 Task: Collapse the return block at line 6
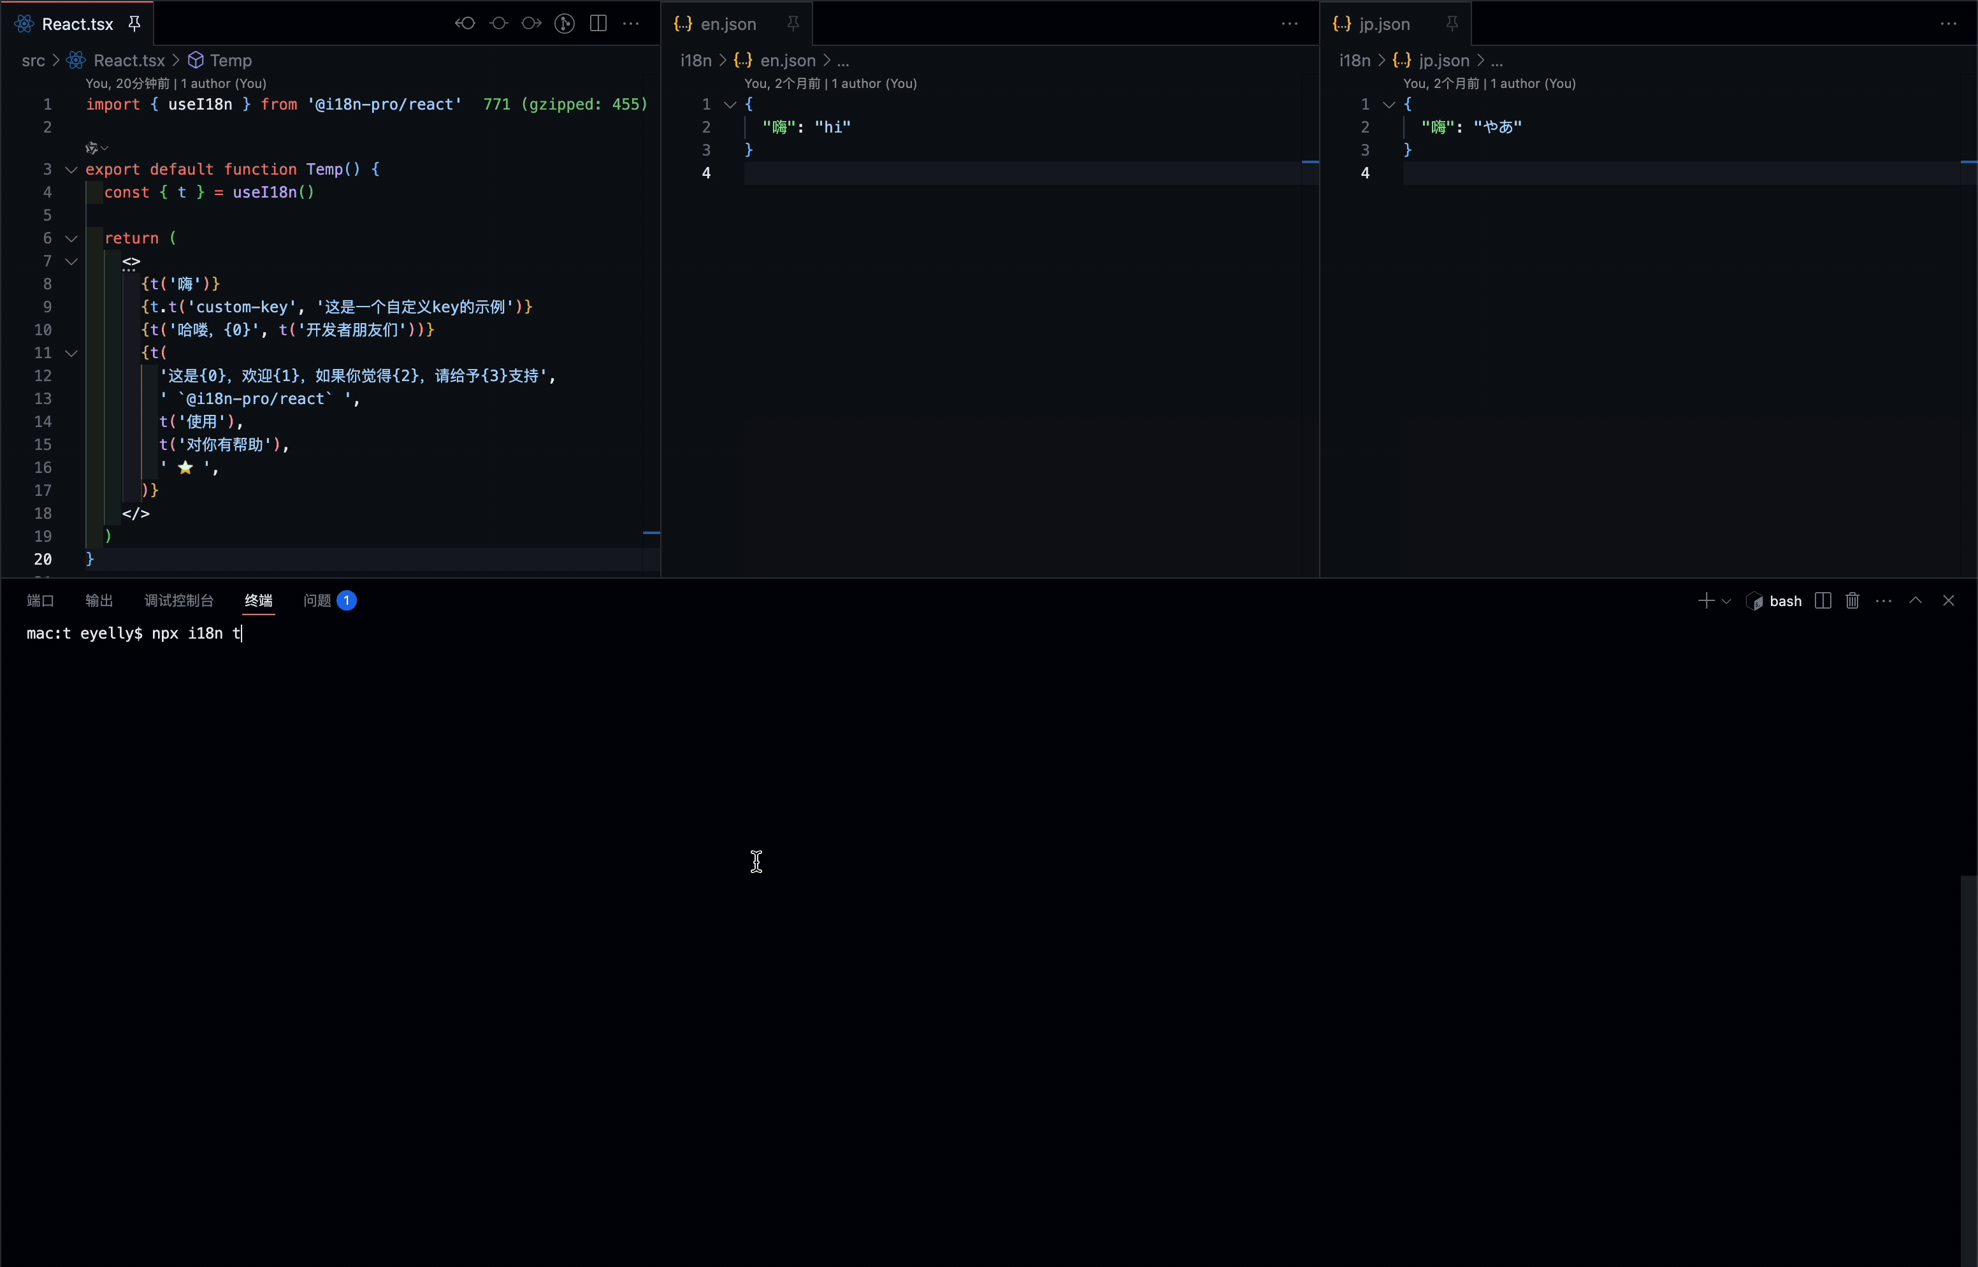tap(71, 238)
